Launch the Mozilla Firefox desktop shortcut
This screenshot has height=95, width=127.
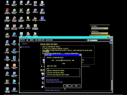[14, 19]
